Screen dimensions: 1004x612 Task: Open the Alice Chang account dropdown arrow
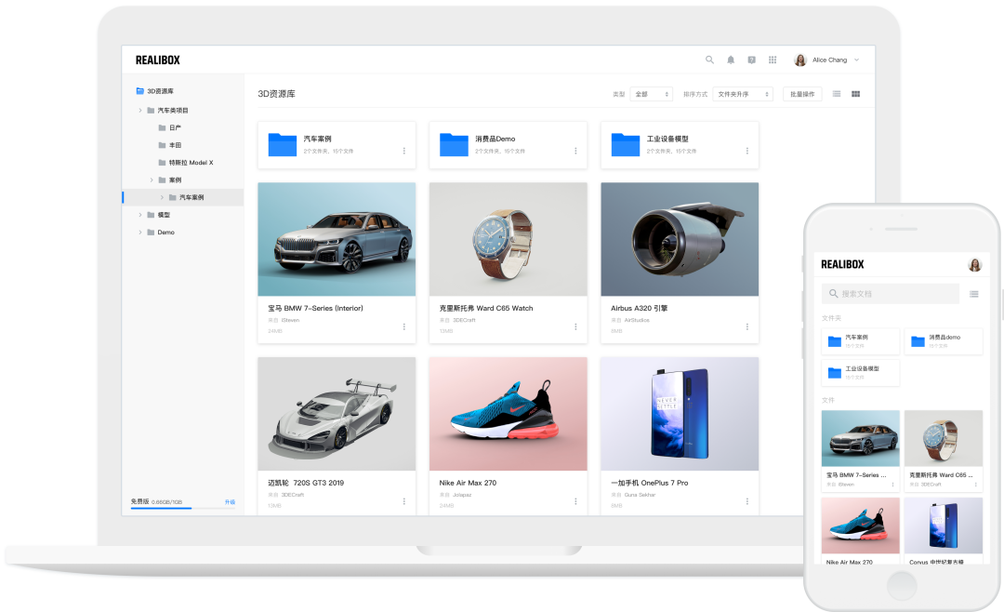857,60
